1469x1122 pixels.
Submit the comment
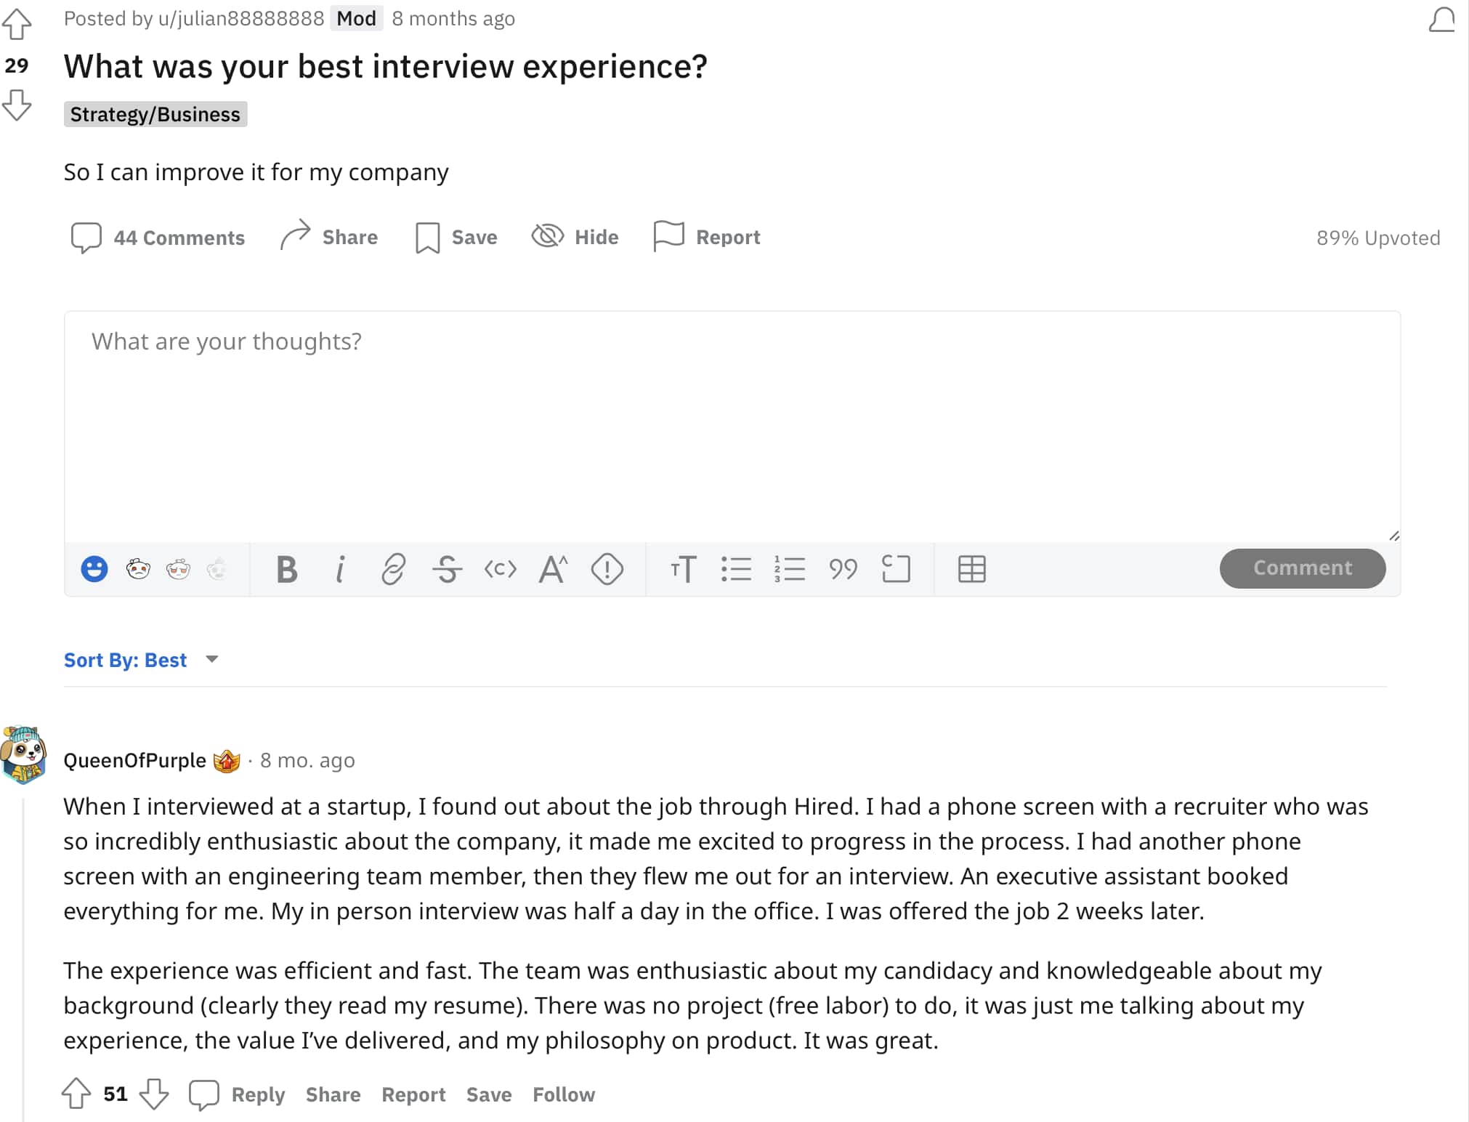1302,568
